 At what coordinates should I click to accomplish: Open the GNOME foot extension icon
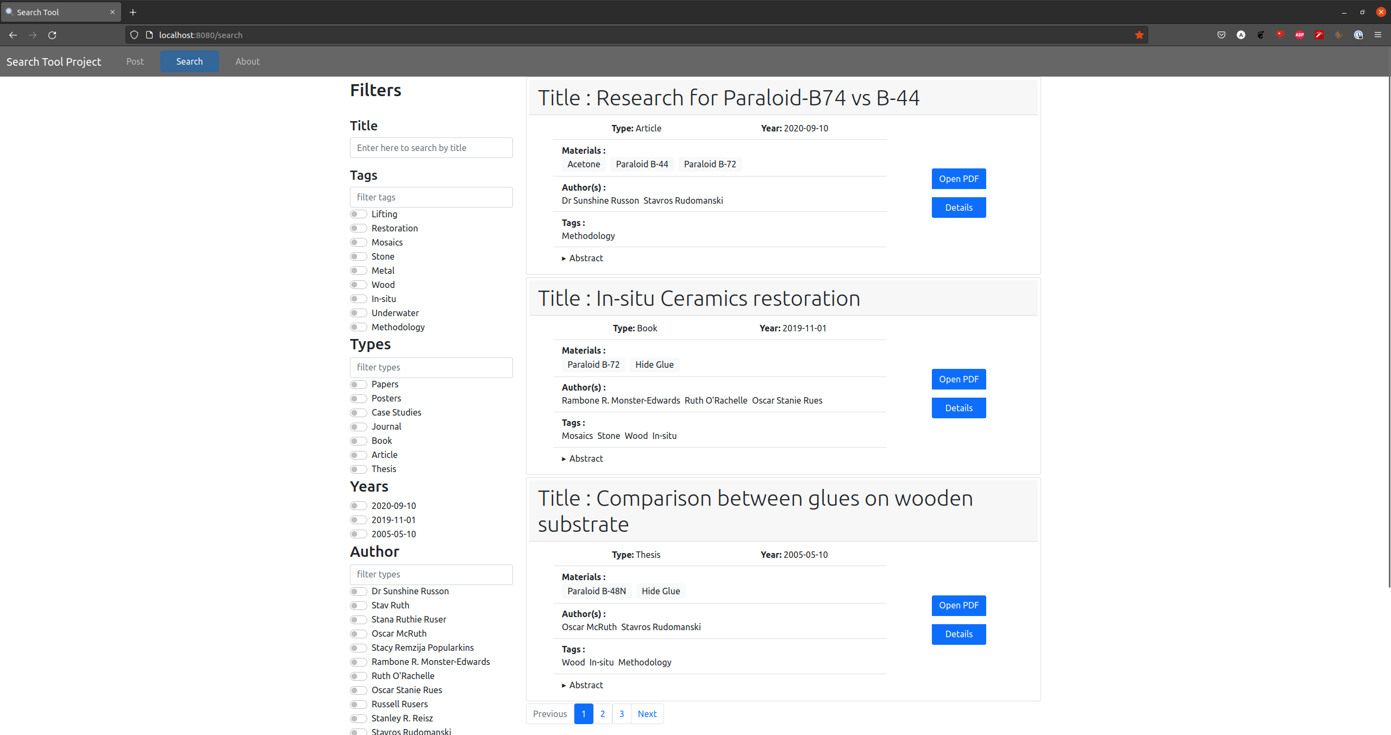(1260, 35)
